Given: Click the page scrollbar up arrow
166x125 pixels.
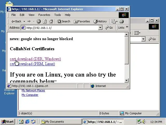Looking at the screenshot, I should (126, 34).
